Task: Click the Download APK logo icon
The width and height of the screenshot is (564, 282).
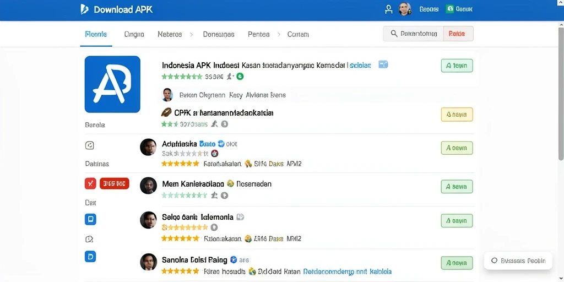Action: pyautogui.click(x=84, y=9)
